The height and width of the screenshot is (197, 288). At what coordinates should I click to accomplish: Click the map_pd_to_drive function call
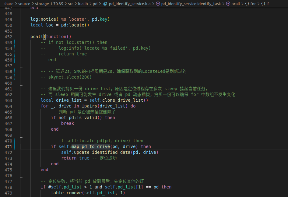(90, 146)
